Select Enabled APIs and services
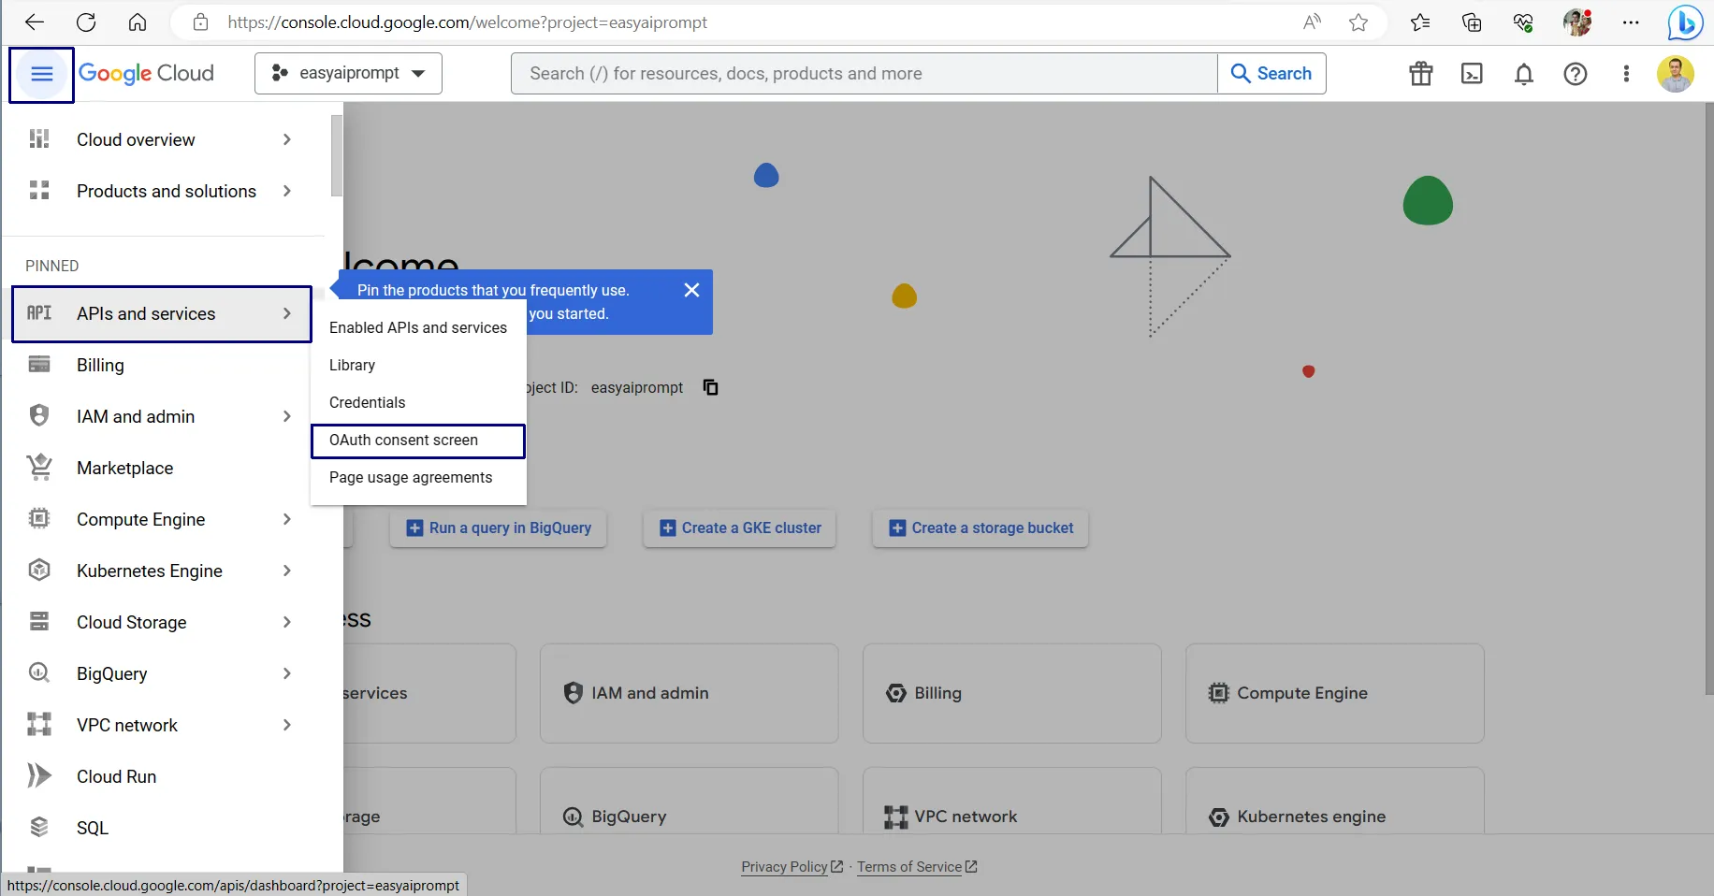 click(x=418, y=327)
